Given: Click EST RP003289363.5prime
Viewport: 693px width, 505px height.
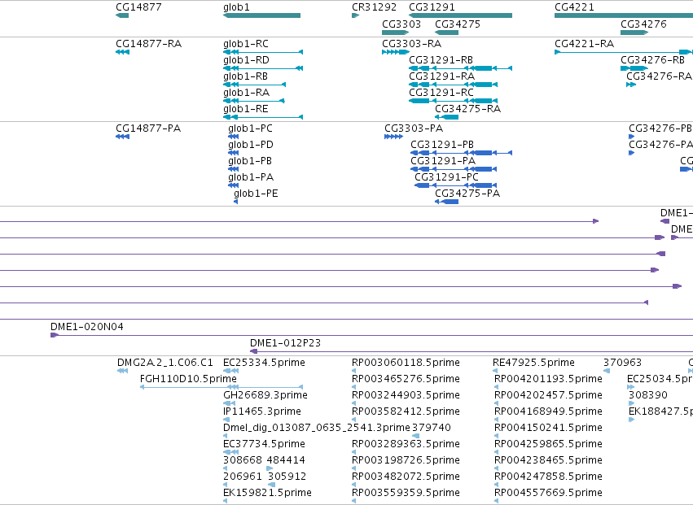Looking at the screenshot, I should (406, 444).
